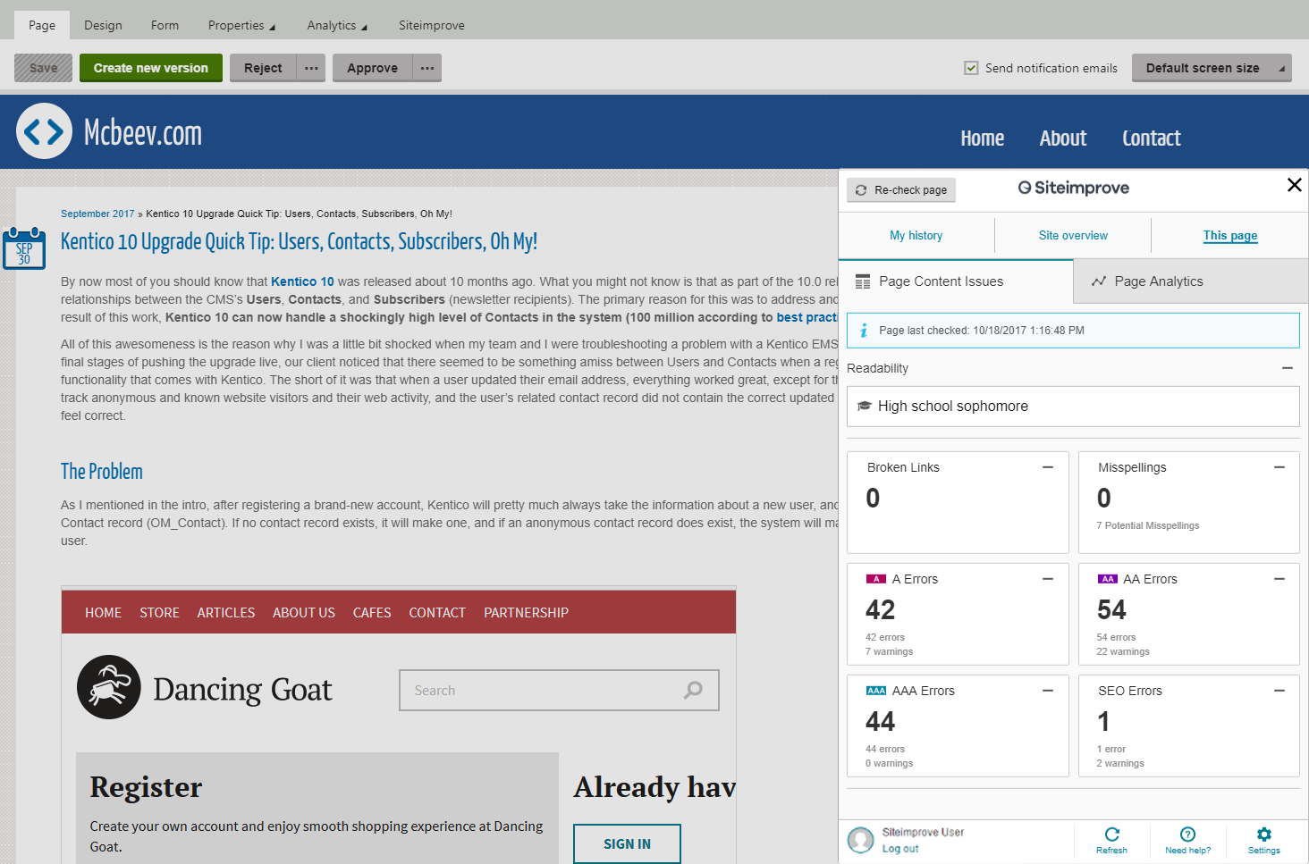Image resolution: width=1309 pixels, height=864 pixels.
Task: Click the disabled Save button
Action: coord(43,68)
